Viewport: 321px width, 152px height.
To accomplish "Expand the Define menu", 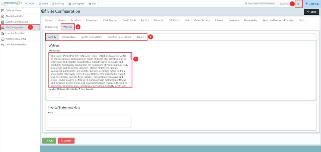I will (x=43, y=4).
